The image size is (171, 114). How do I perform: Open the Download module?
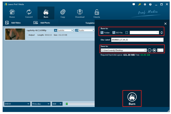click(80, 13)
